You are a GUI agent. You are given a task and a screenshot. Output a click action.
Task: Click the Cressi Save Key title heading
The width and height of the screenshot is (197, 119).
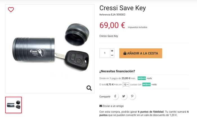click(123, 8)
